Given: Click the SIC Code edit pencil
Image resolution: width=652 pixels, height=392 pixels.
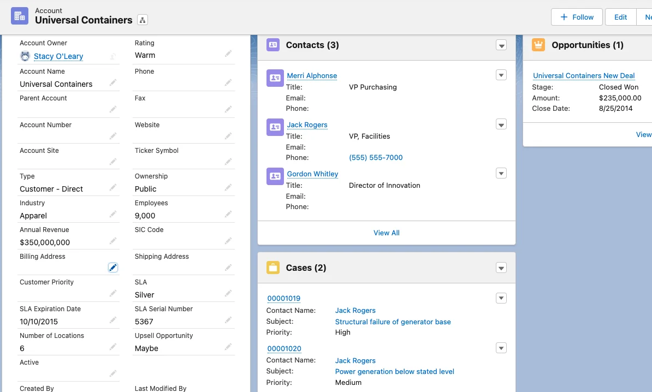Looking at the screenshot, I should click(x=228, y=241).
